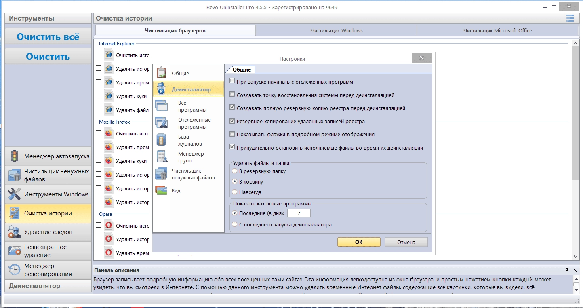
Task: Click the Opera Очистить icon in list
Action: click(108, 225)
